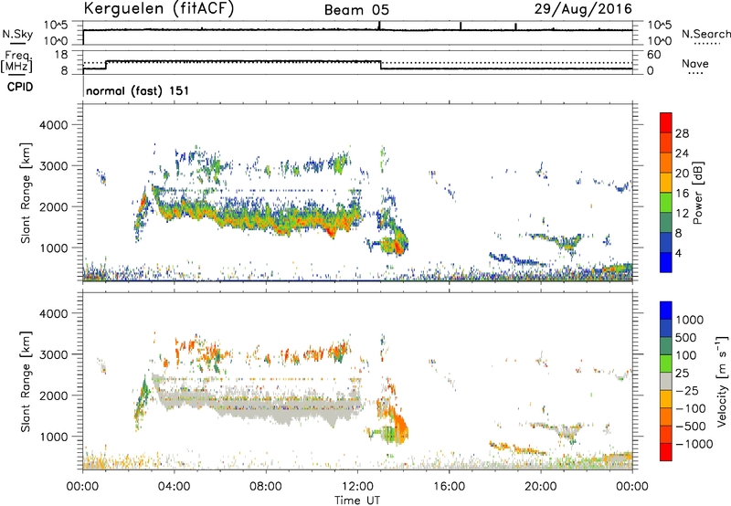Viewport: 731px width, 506px height.
Task: Click the "18" value on the frequency axis
Action: coord(61,55)
